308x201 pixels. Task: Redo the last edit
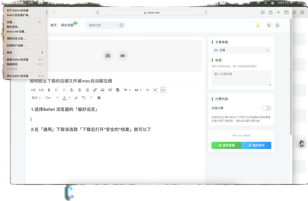(91, 98)
